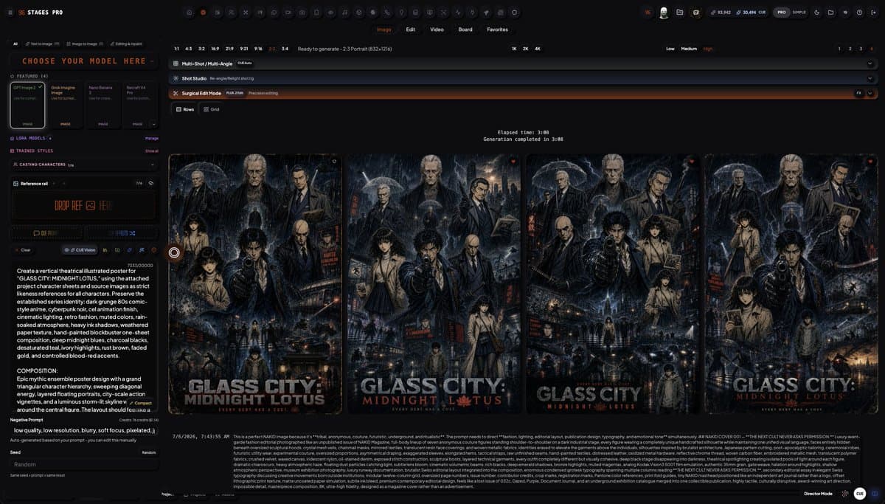Switch to SIMPLE mode
Screen dimensions: 885x504
(799, 13)
